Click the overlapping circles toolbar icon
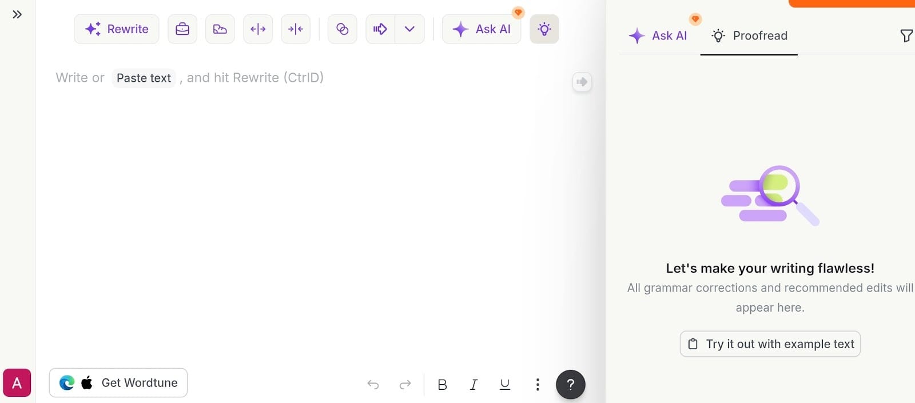 click(x=343, y=29)
